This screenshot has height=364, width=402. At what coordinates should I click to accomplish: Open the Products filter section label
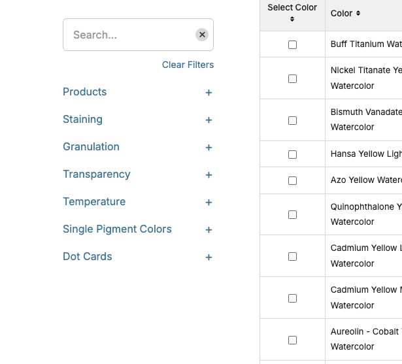point(84,92)
